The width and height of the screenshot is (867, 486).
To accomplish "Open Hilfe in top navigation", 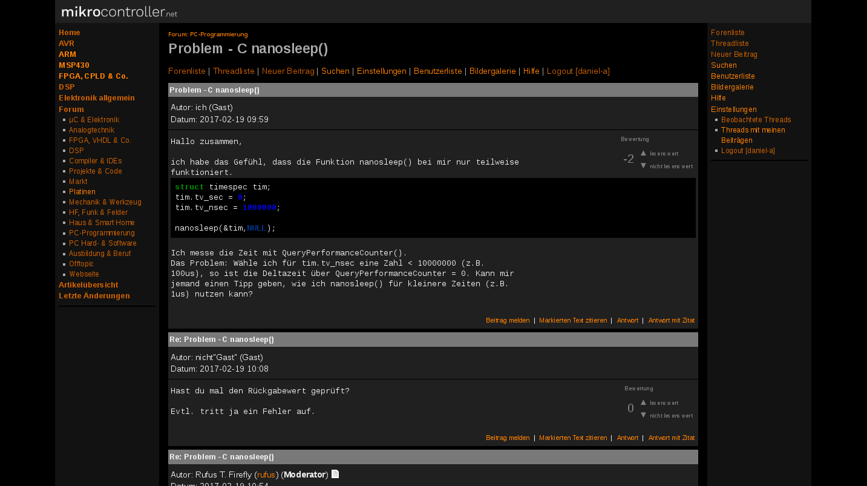I will point(531,71).
